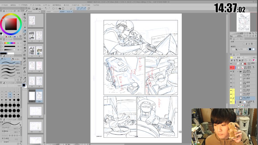Select the Eyedropper tool
The image size is (258, 145).
[x=25, y=82]
